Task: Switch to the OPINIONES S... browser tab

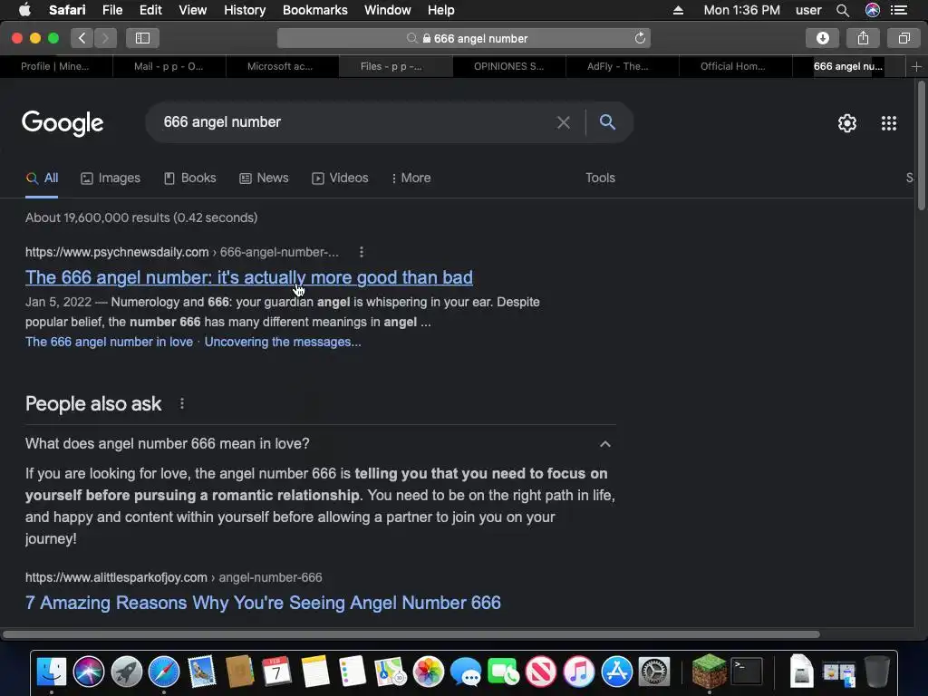Action: click(508, 66)
